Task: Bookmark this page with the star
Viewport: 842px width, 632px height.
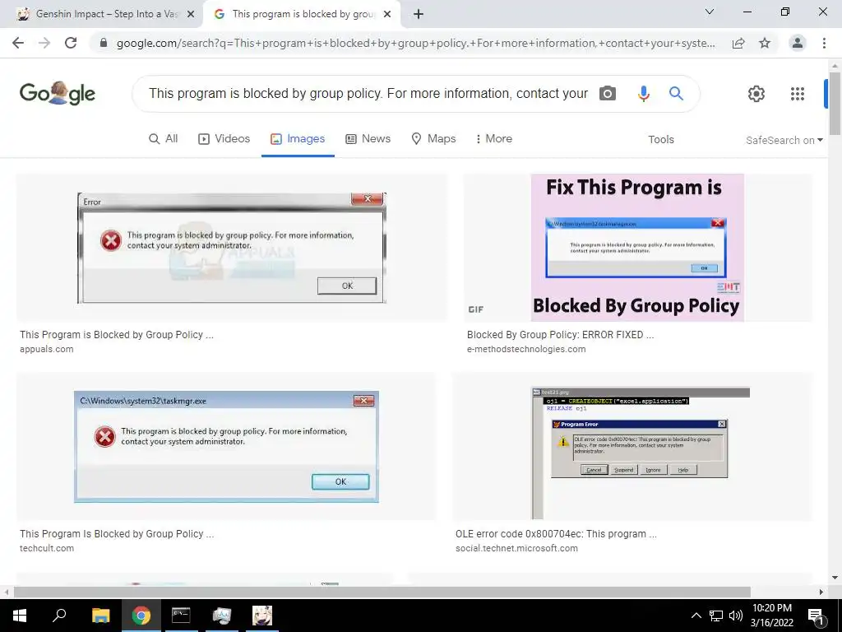Action: (x=765, y=43)
